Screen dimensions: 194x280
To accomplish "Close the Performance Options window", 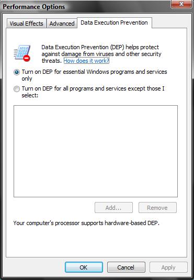I will [181, 4].
